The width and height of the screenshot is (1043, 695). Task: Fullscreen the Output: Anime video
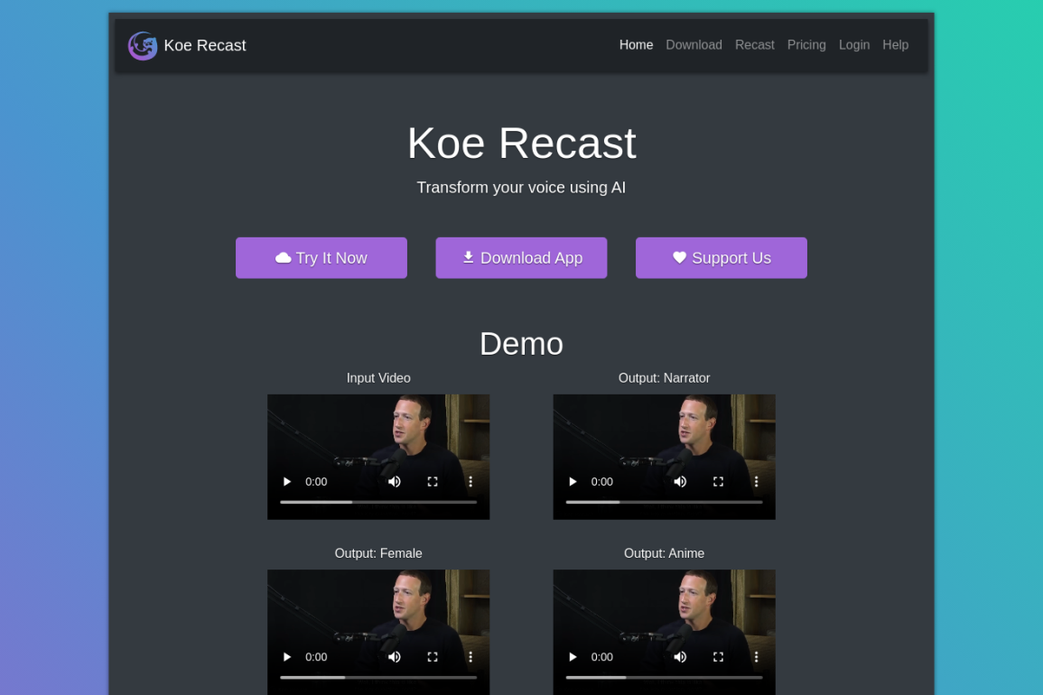[x=719, y=657]
